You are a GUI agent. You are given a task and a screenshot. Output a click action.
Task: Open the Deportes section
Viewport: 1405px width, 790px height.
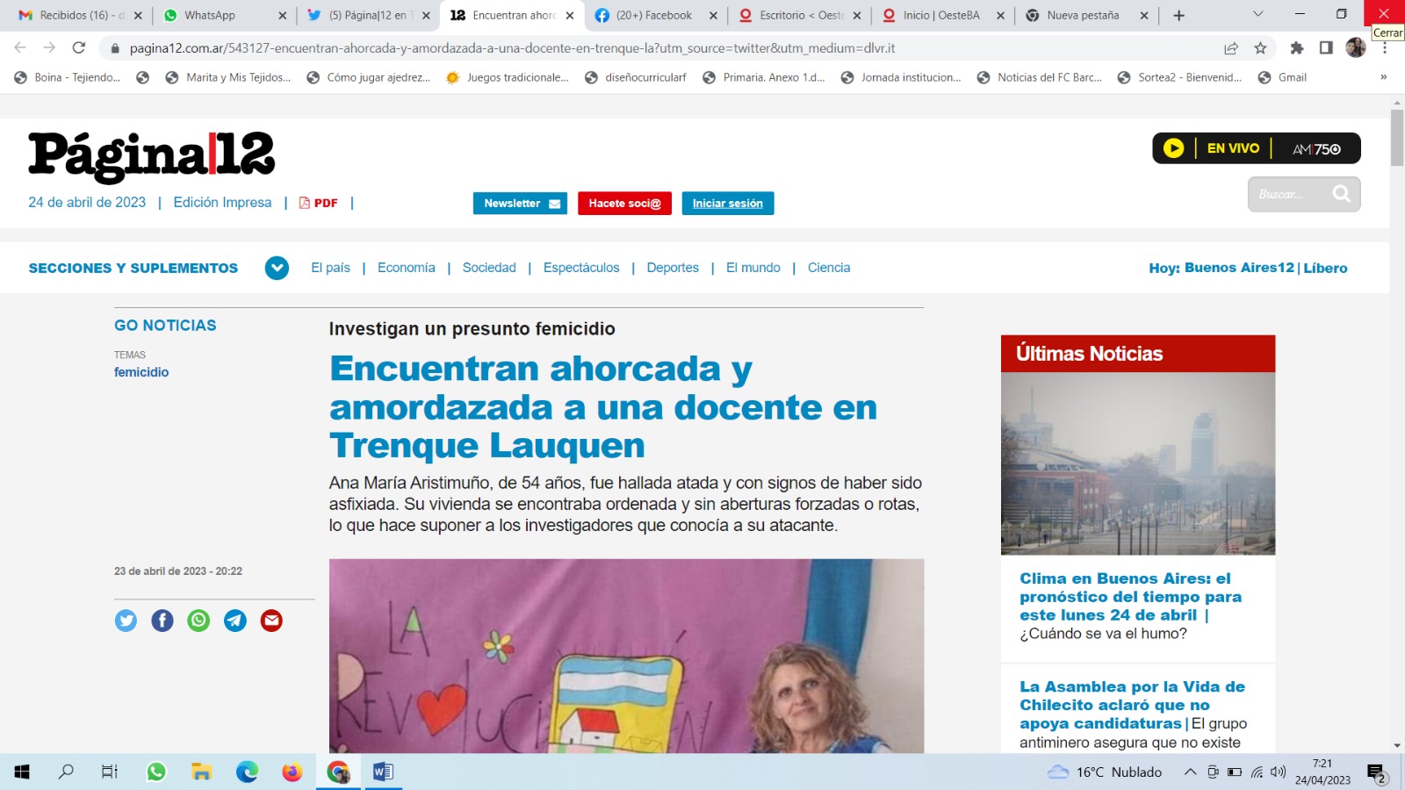coord(673,268)
